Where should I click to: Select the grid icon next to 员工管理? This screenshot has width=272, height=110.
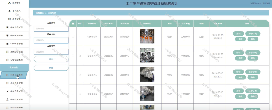10,19
